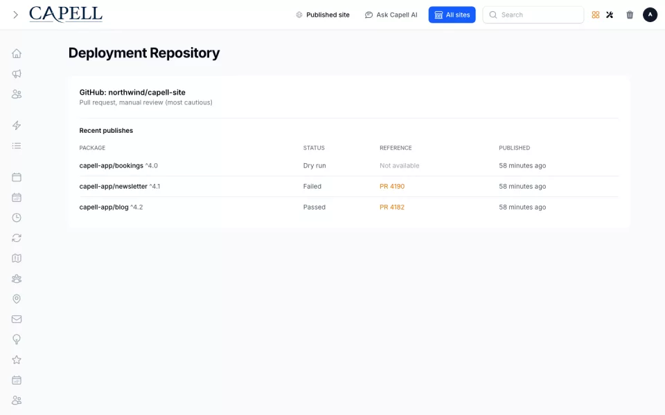Open the trash bin icon
The image size is (665, 415).
coord(630,15)
